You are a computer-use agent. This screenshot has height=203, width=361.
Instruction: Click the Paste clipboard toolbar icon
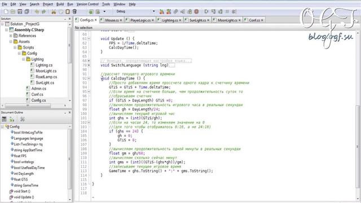point(68,11)
